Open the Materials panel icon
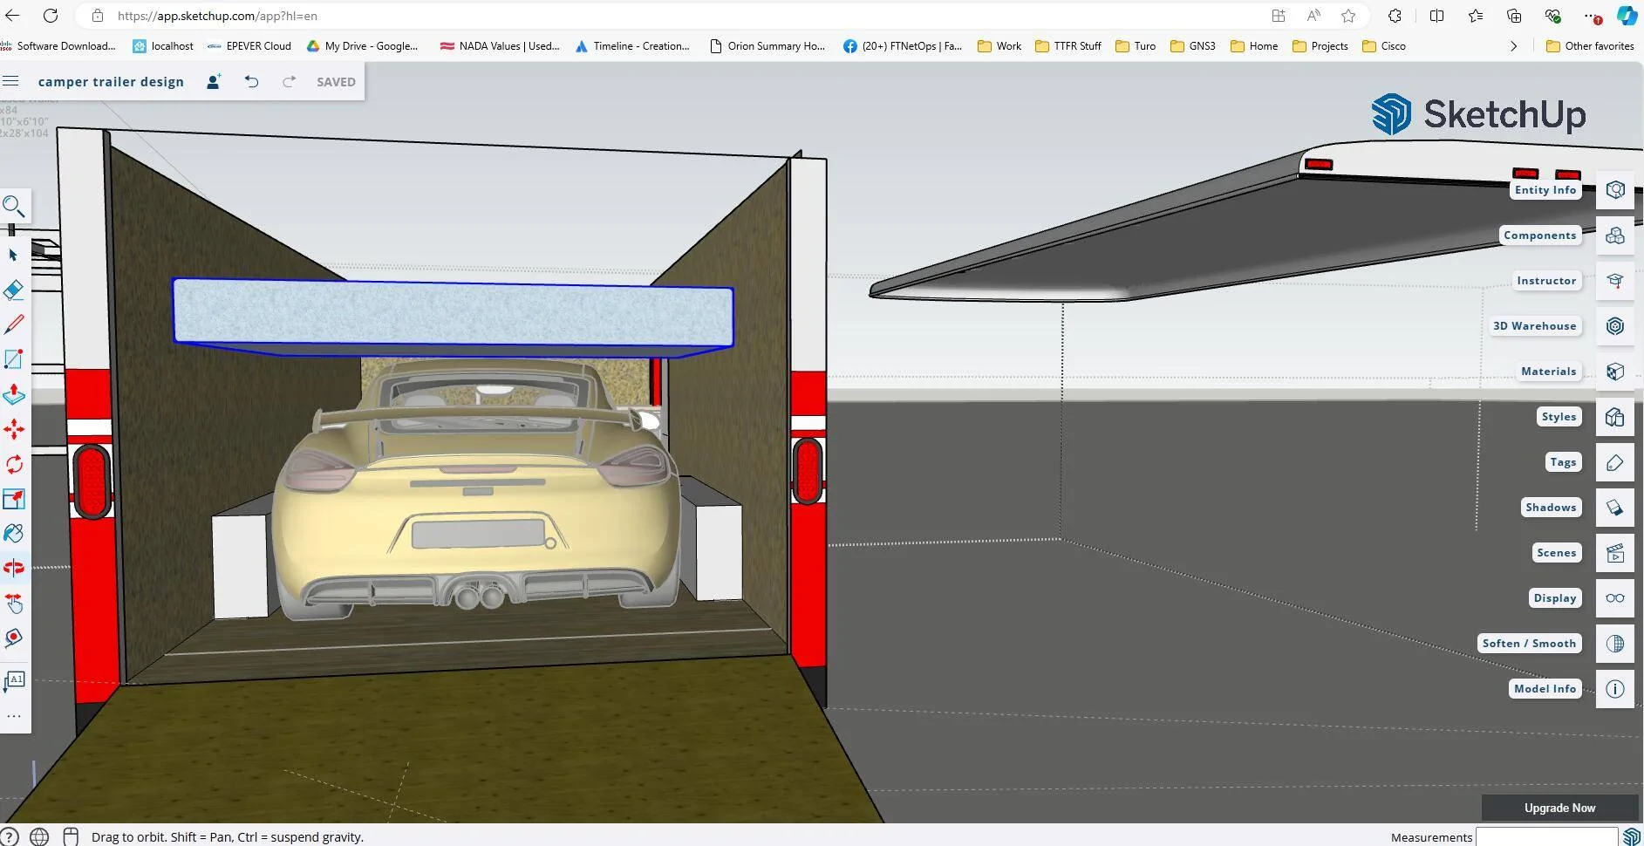This screenshot has height=846, width=1644. coord(1615,372)
